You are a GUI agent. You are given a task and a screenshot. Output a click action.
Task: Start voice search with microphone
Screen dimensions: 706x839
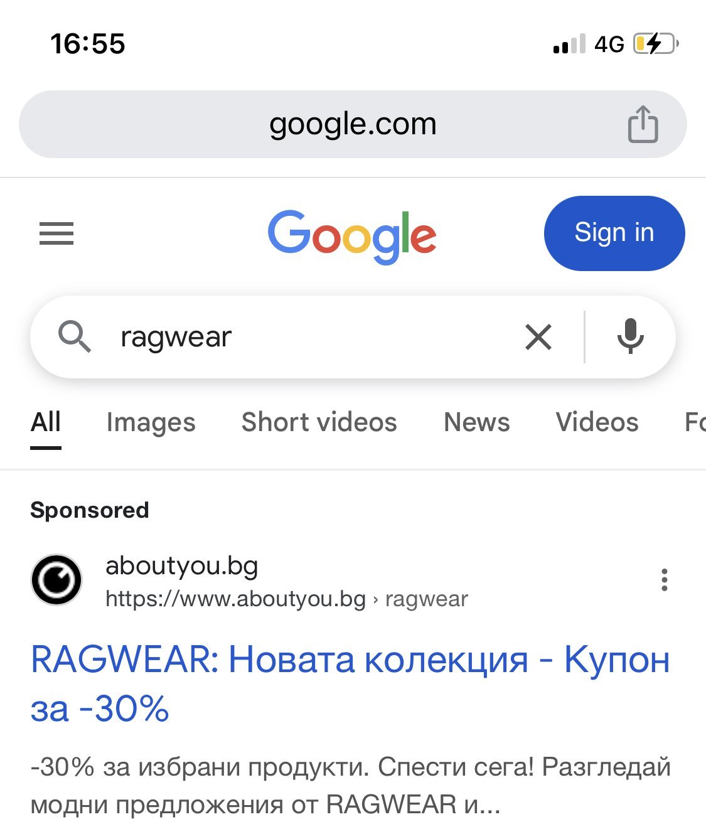click(x=630, y=336)
